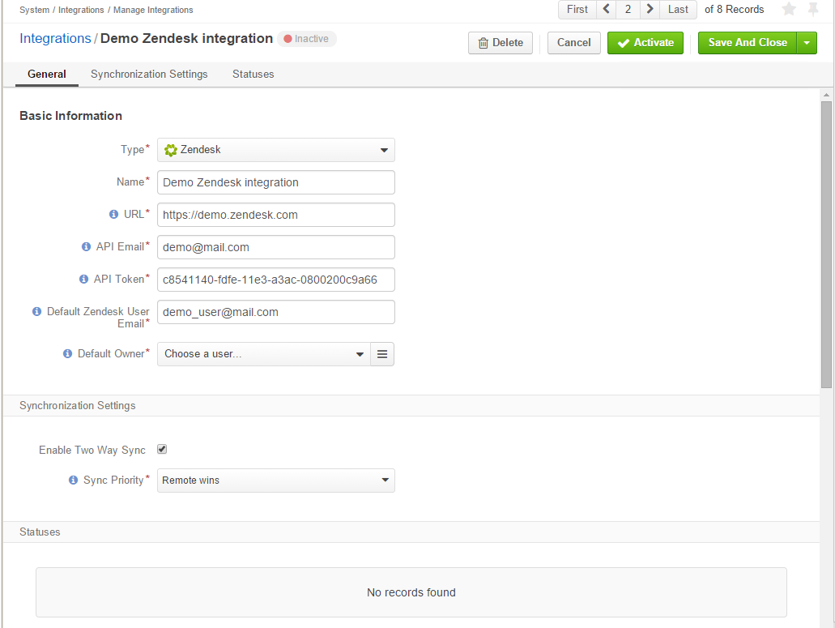This screenshot has width=835, height=628.
Task: Switch to Synchronization Settings tab
Action: tap(149, 74)
